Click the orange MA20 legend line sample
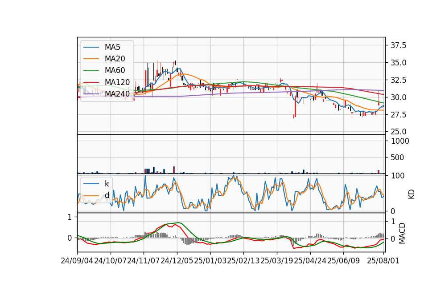 pyautogui.click(x=91, y=59)
